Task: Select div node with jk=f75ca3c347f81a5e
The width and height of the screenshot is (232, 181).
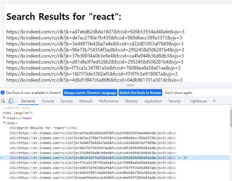Action: point(92,163)
